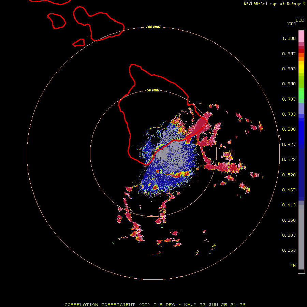
Task: Click the 100 NMI range ring label
Action: click(x=153, y=27)
